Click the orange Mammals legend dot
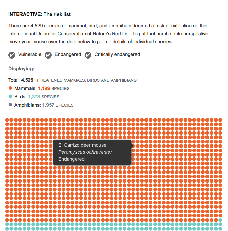228x231 pixels. click(x=10, y=88)
